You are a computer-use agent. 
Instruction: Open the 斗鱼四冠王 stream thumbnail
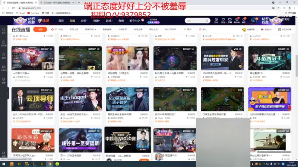coord(270,58)
